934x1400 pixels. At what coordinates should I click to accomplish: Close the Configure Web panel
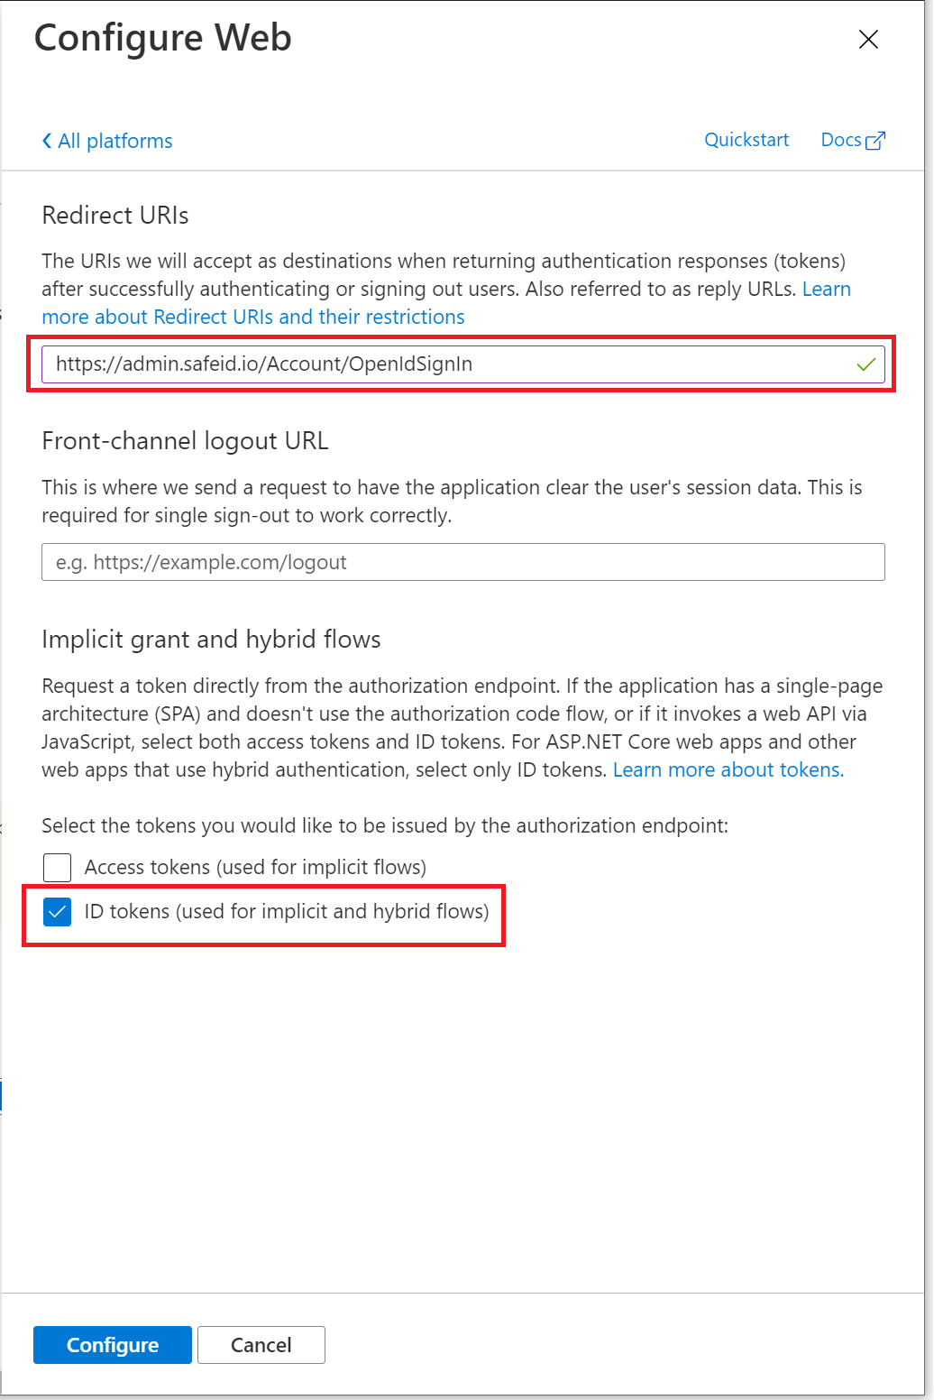(868, 39)
